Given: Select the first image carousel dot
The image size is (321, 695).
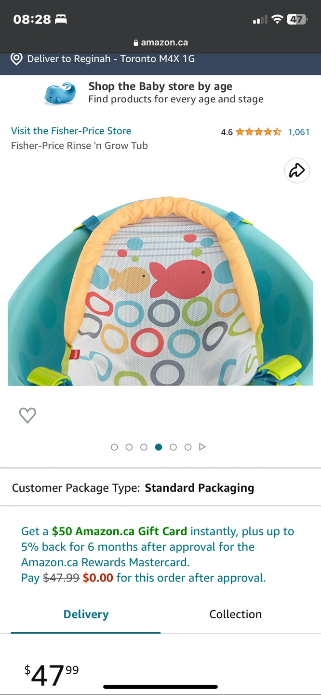Looking at the screenshot, I should coord(114,447).
